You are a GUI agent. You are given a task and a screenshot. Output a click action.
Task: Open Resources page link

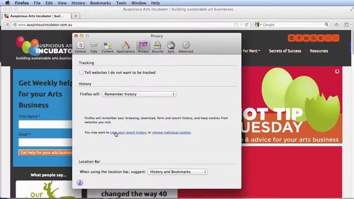[319, 51]
